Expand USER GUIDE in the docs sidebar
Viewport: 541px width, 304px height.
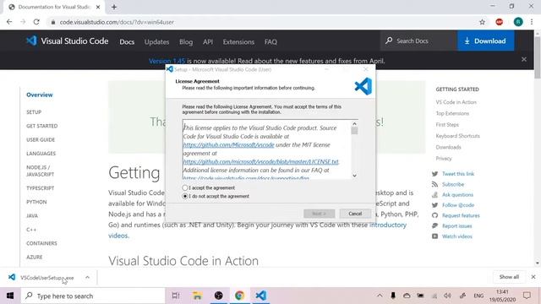coord(41,139)
